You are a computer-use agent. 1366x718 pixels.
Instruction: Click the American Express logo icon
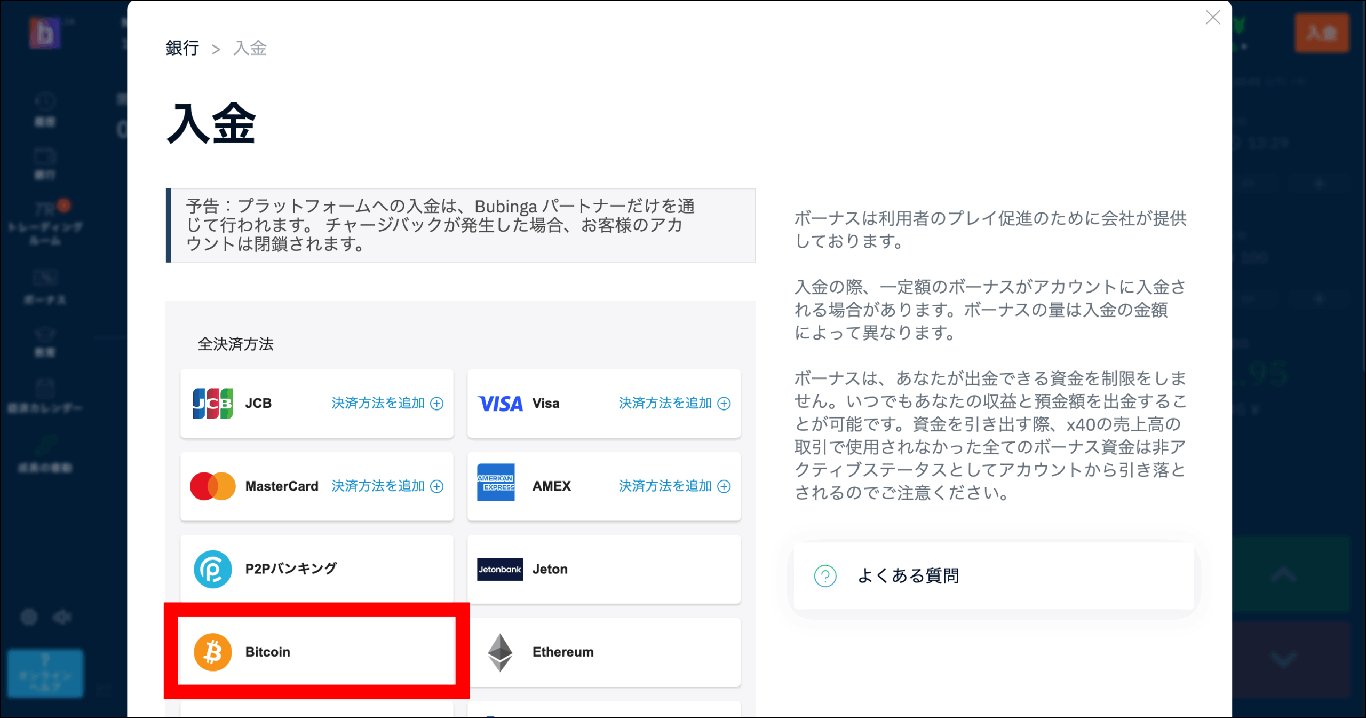pos(496,482)
